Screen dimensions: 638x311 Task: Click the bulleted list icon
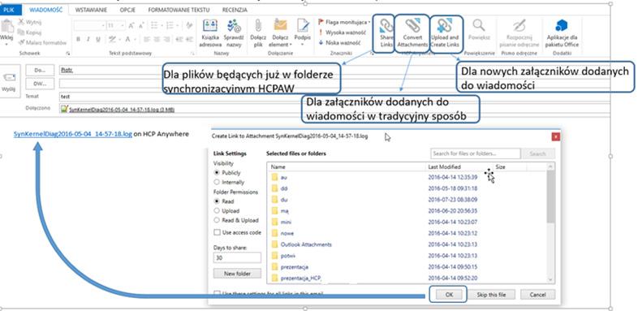tap(153, 26)
